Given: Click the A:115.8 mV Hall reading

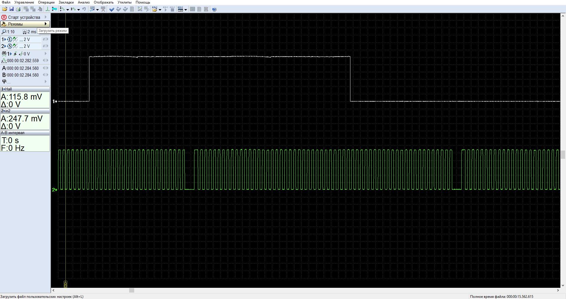Looking at the screenshot, I should pyautogui.click(x=22, y=97).
